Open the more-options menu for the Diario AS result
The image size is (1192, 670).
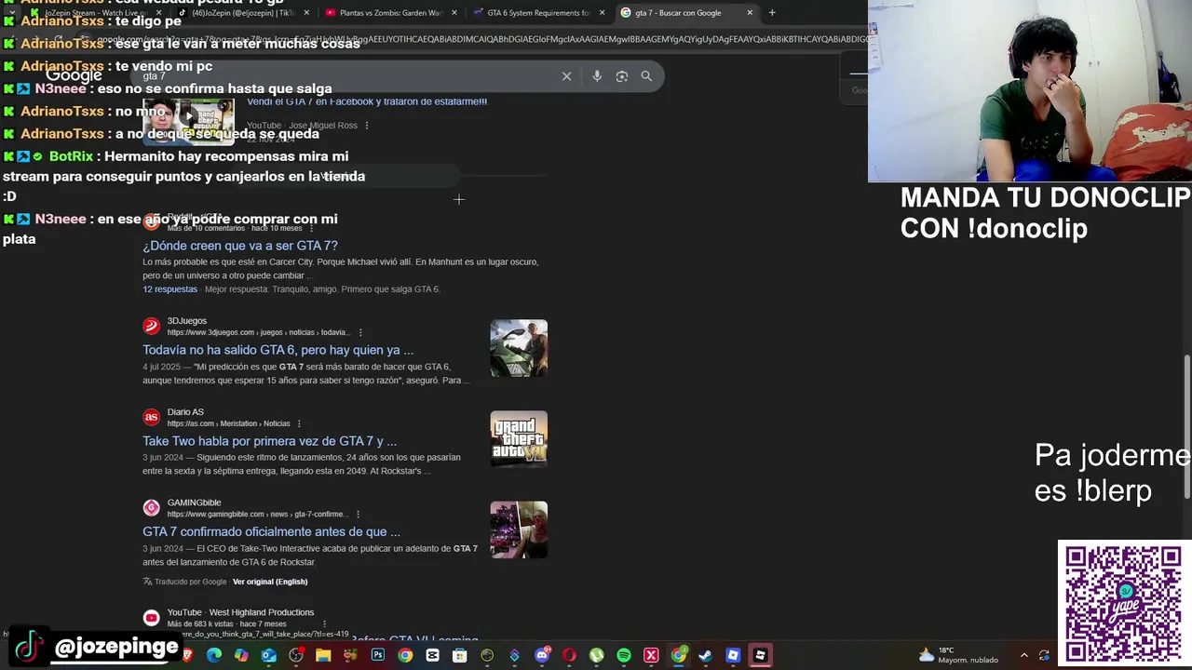tap(299, 423)
